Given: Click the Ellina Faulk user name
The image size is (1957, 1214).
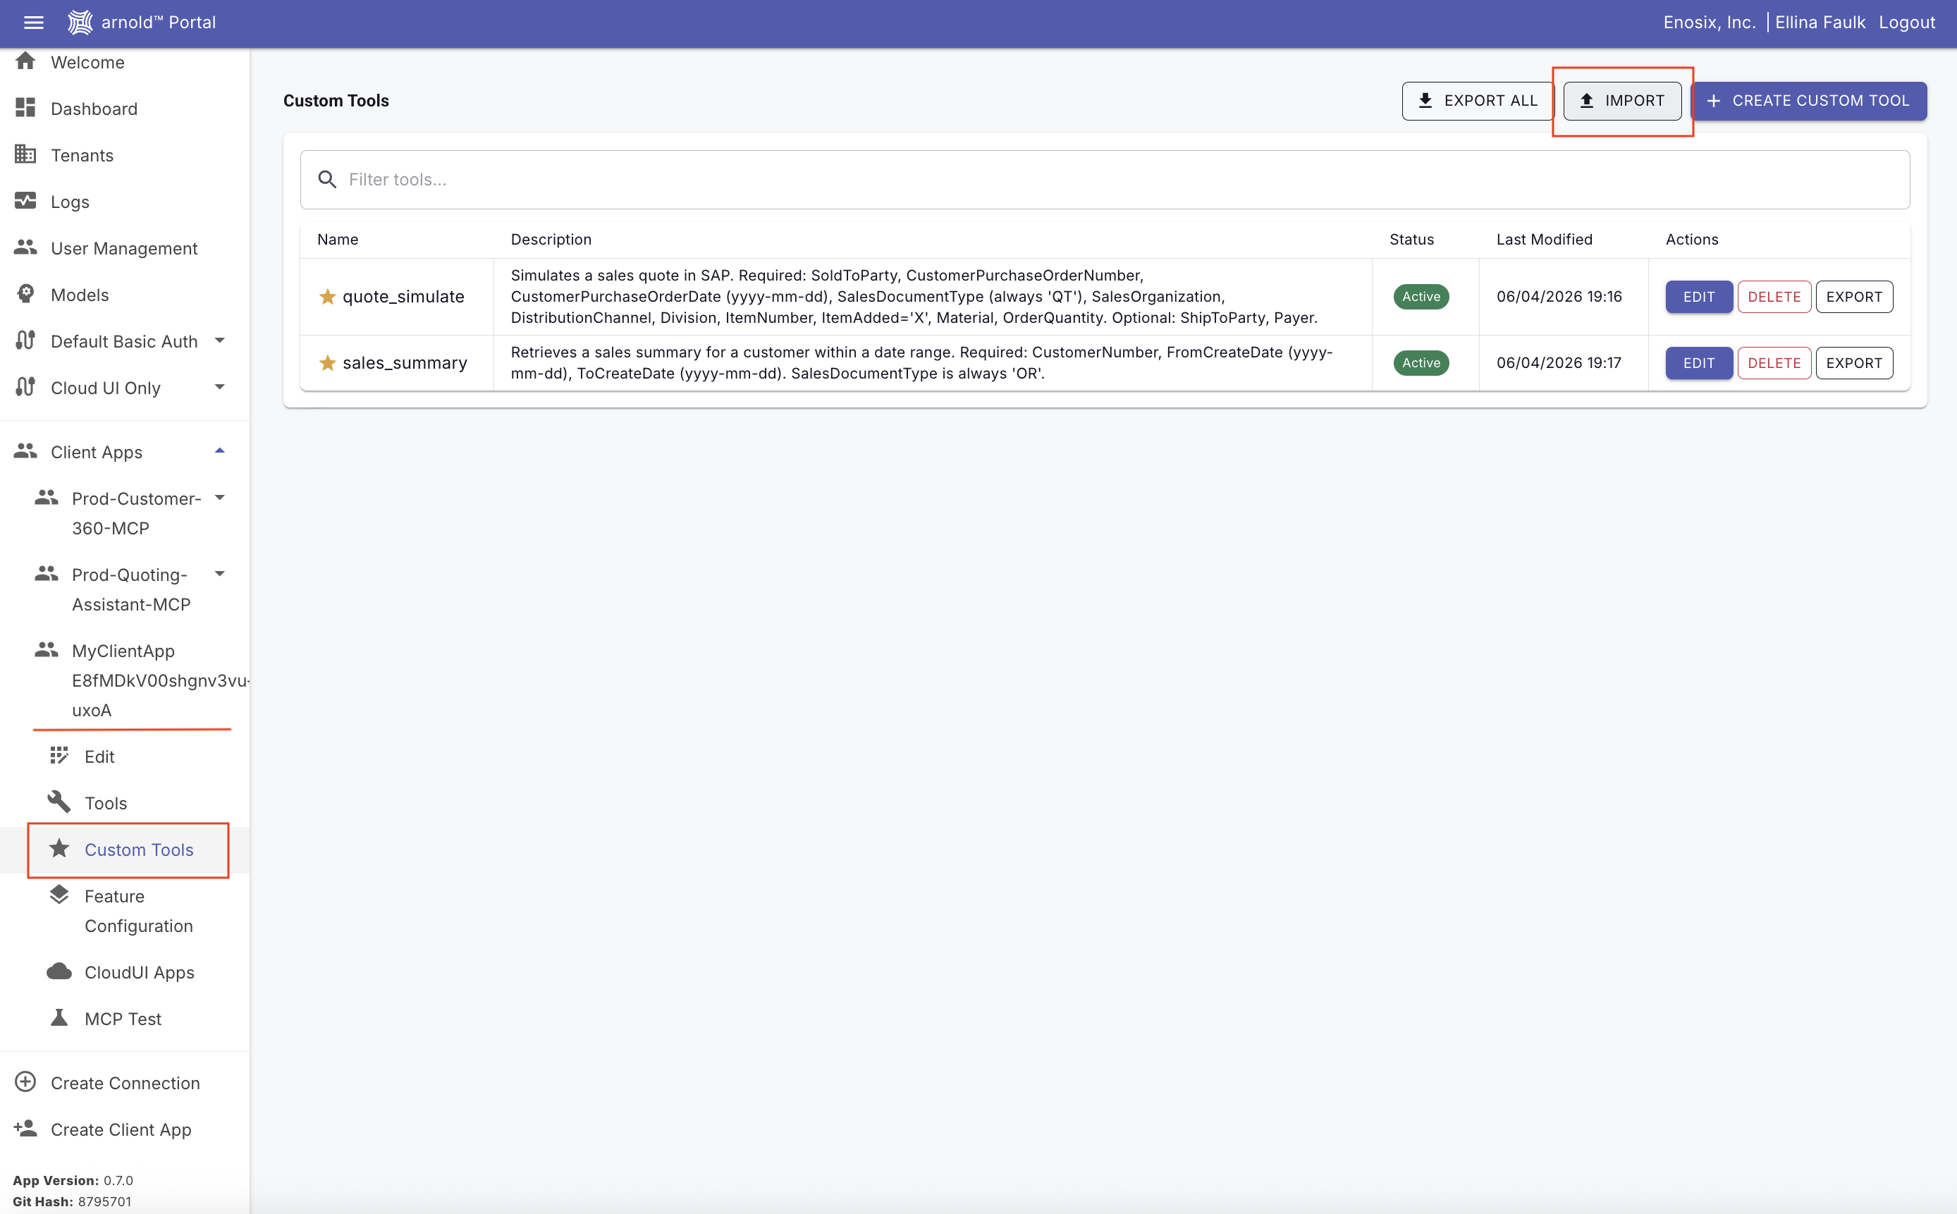Looking at the screenshot, I should point(1820,23).
